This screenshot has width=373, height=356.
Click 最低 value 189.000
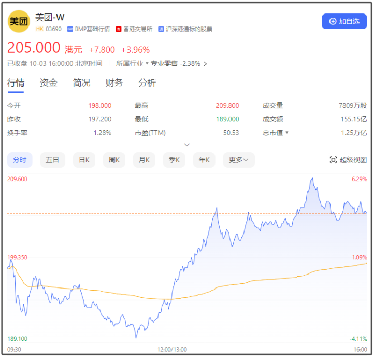click(227, 119)
